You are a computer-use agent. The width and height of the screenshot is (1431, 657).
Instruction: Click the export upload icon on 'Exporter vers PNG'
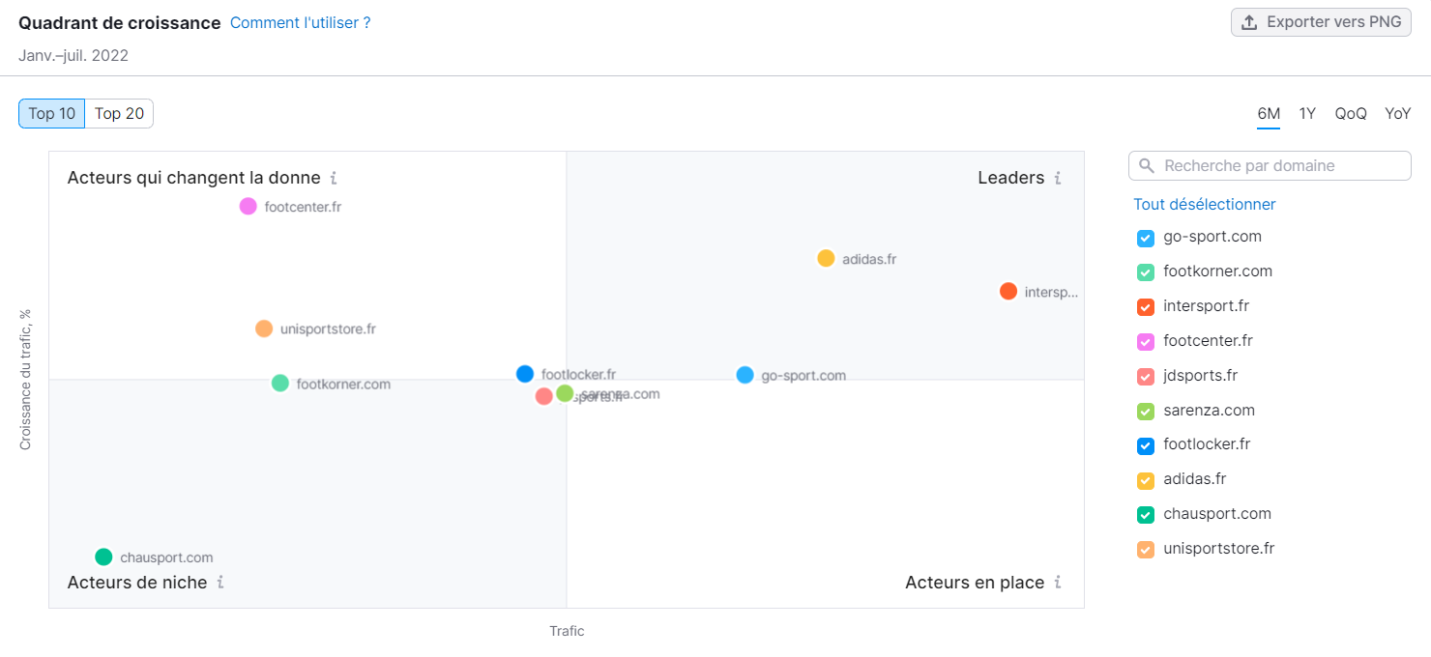tap(1249, 20)
